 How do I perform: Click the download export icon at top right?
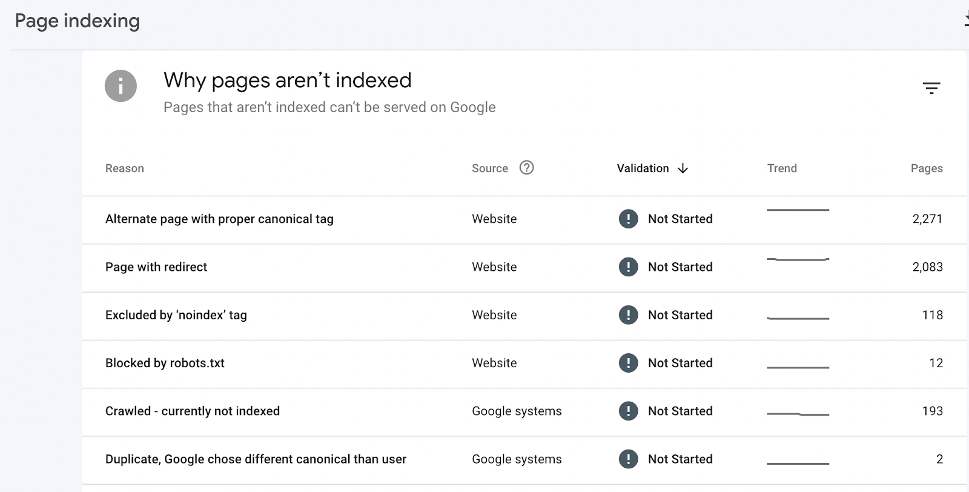coord(965,20)
